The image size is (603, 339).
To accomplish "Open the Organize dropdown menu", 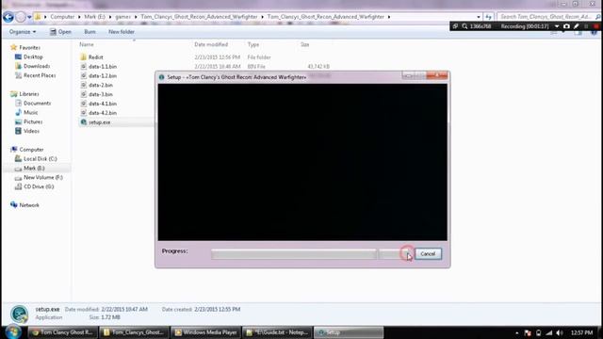I will point(23,32).
